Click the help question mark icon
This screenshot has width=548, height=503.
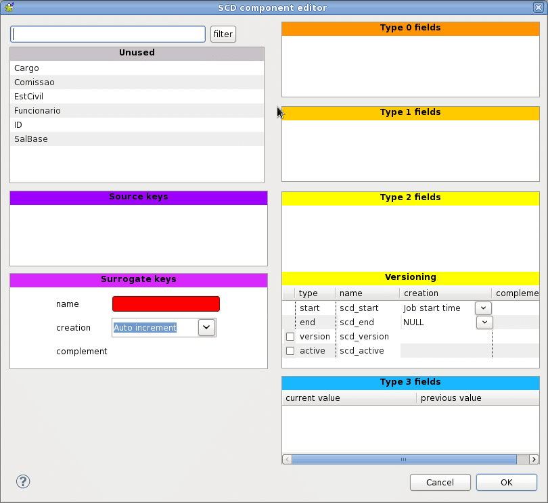pos(23,481)
